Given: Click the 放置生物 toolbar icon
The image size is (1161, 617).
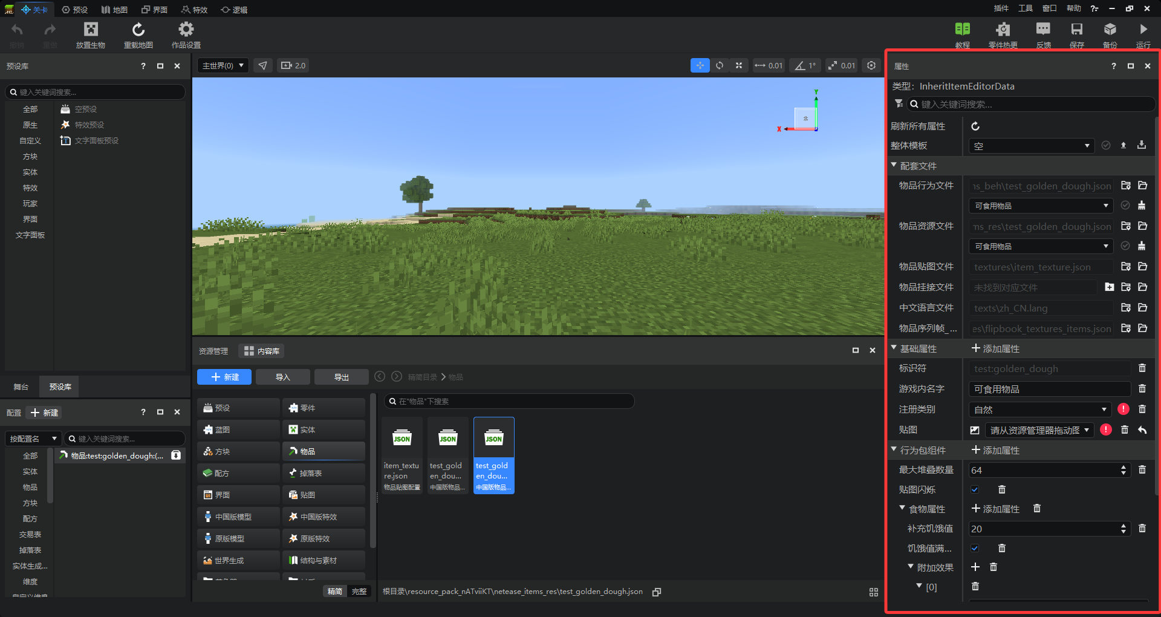Looking at the screenshot, I should coord(91,29).
